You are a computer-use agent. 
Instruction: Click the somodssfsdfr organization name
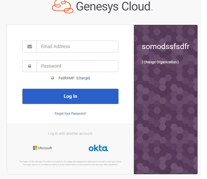(165, 46)
